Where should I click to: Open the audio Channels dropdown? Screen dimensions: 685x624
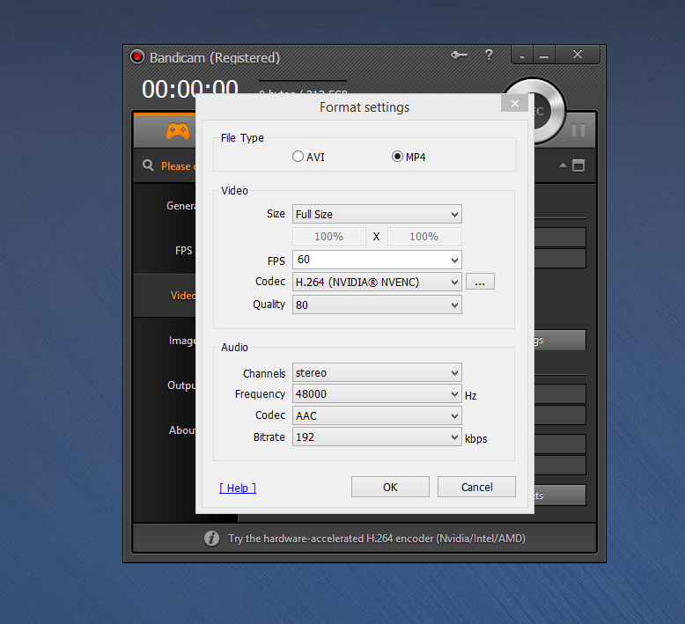(x=377, y=373)
